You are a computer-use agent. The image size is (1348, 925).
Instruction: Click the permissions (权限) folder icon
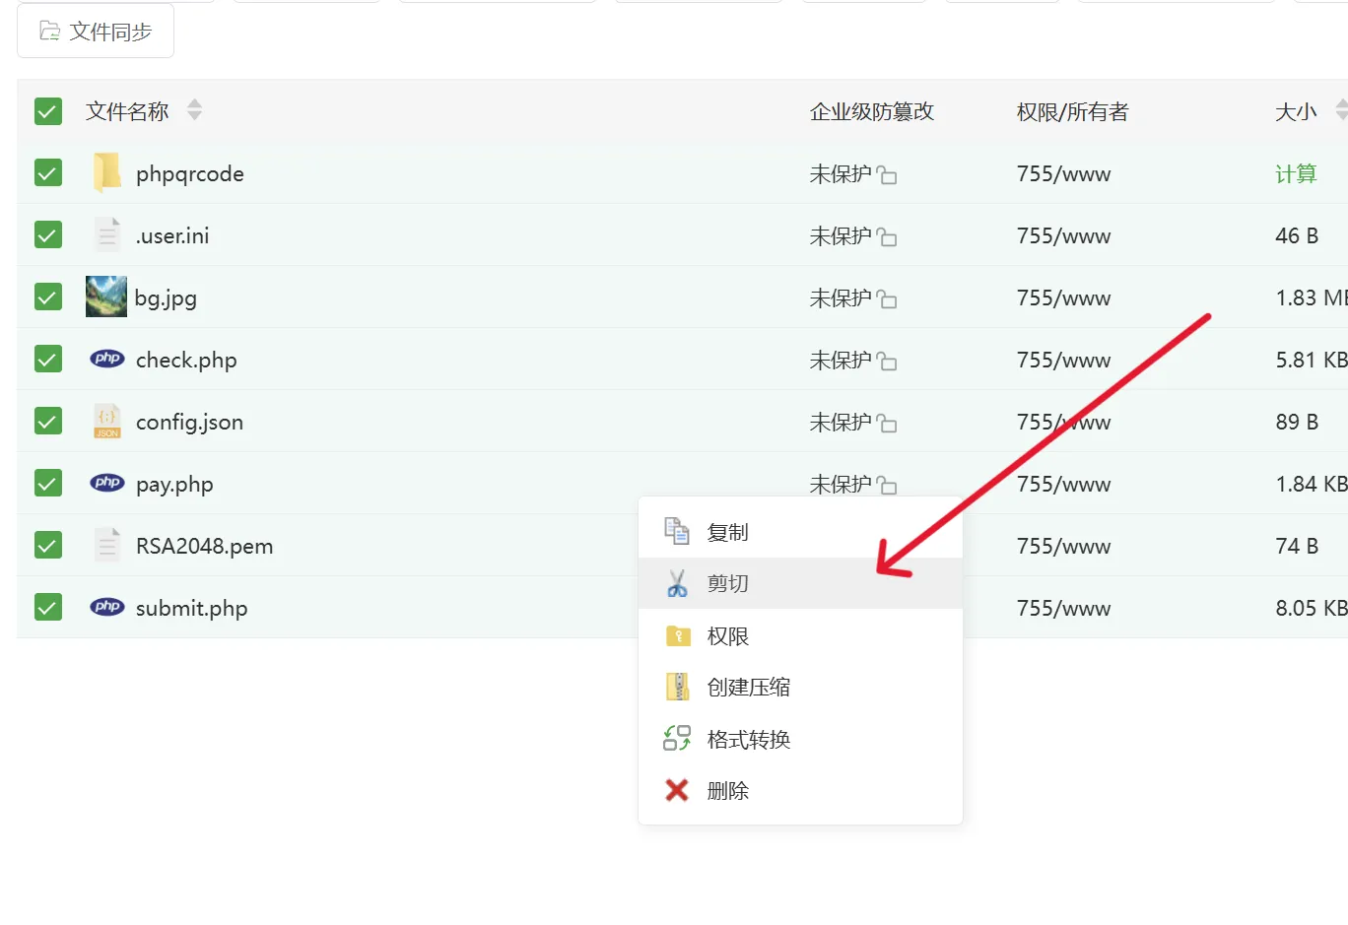click(x=677, y=636)
